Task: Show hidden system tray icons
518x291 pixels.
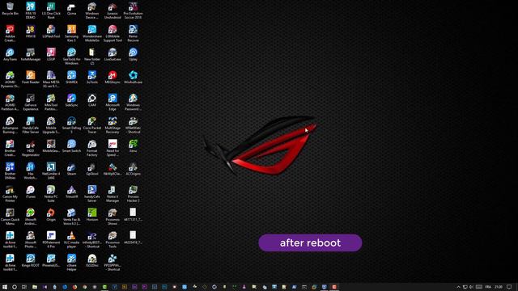Action: point(458,287)
